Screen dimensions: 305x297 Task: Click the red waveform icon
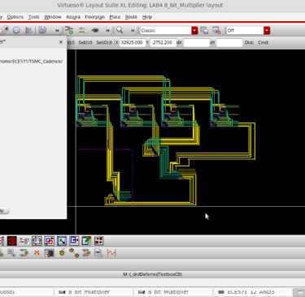click(111, 253)
